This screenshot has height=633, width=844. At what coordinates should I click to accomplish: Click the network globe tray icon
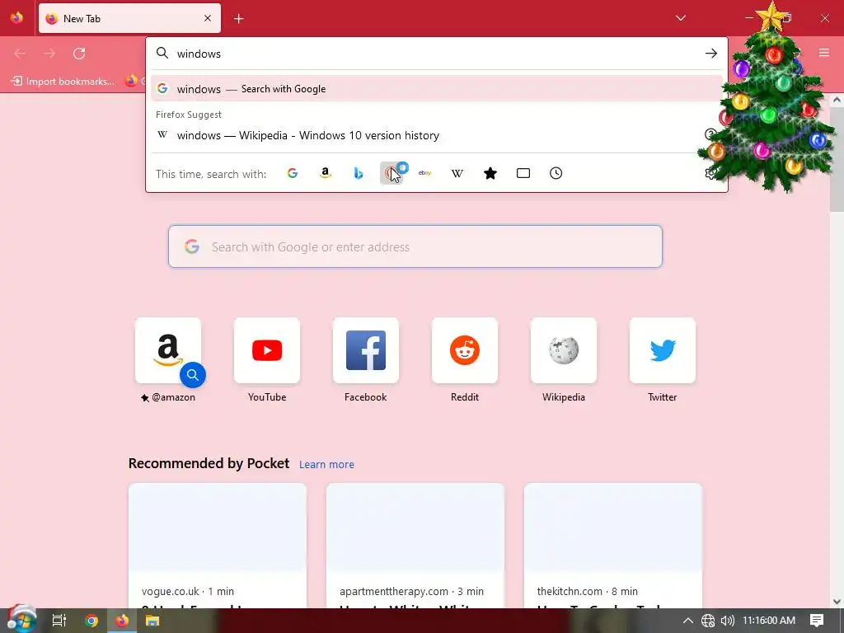[x=708, y=621]
